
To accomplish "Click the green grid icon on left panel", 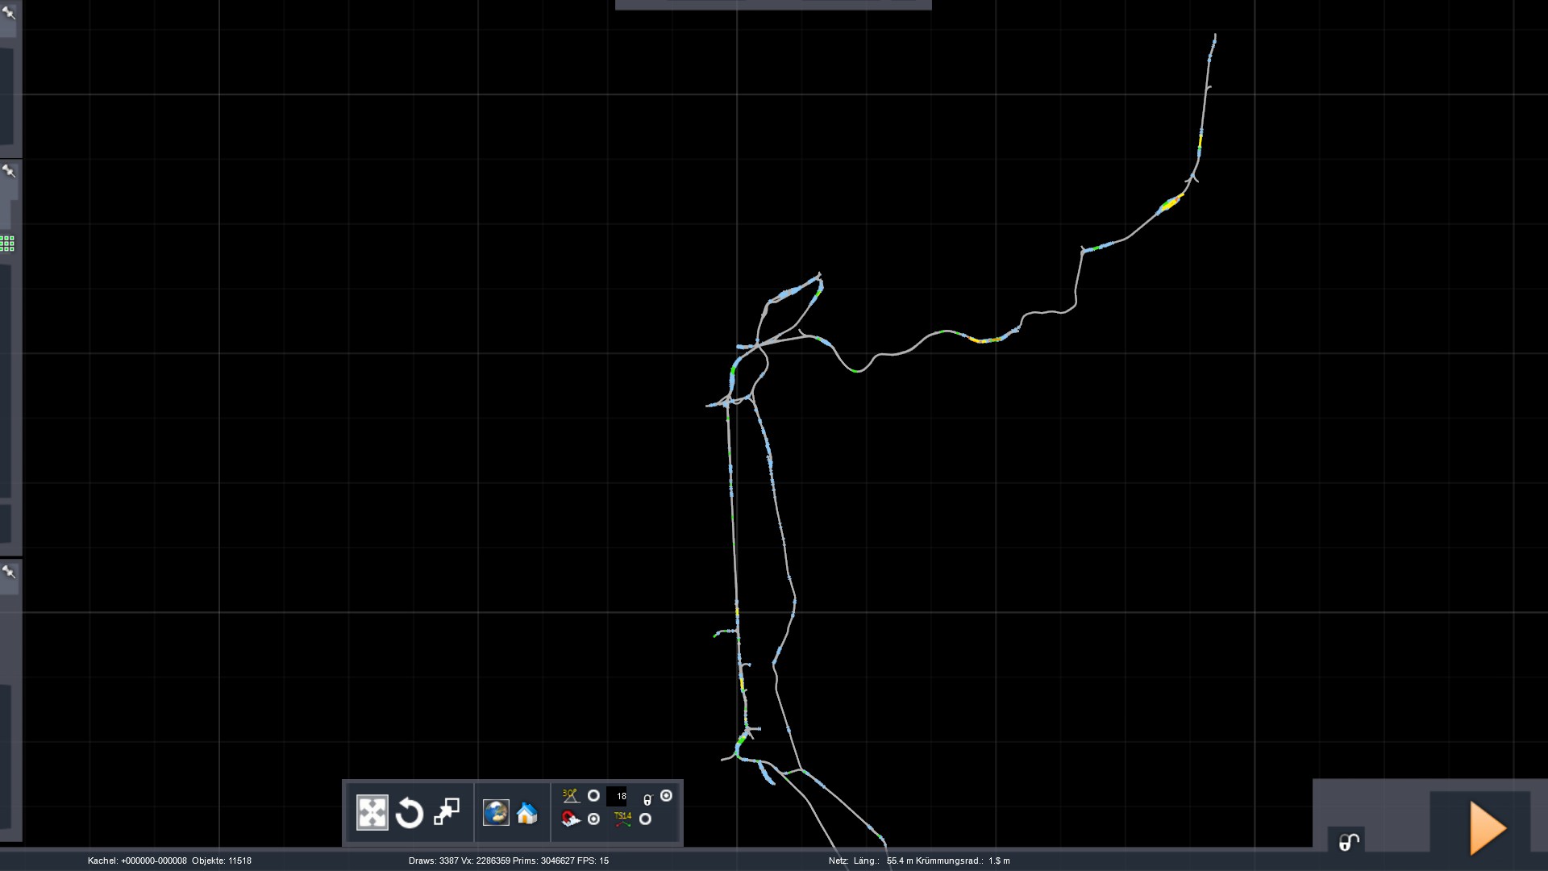I will coord(7,244).
